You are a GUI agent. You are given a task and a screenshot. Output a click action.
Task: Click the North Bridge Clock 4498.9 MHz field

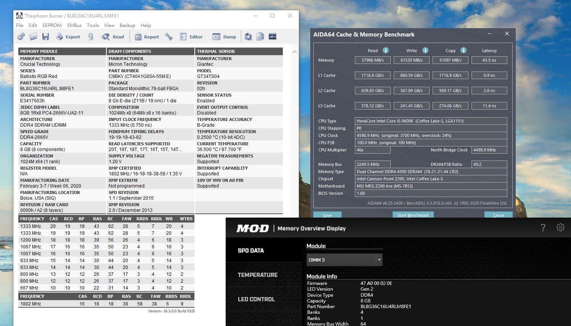tap(489, 150)
